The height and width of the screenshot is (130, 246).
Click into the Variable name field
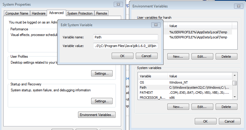pyautogui.click(x=125, y=37)
